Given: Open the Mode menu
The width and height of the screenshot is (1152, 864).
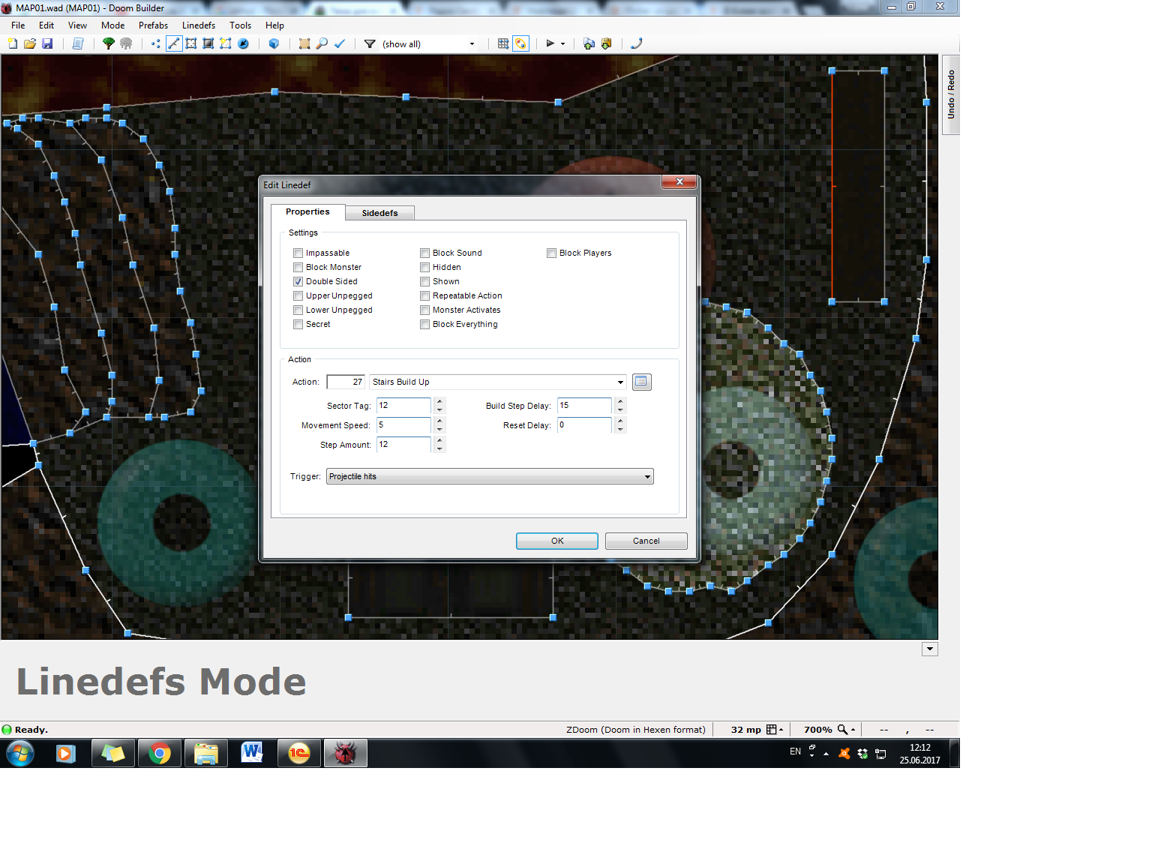Looking at the screenshot, I should (x=113, y=25).
